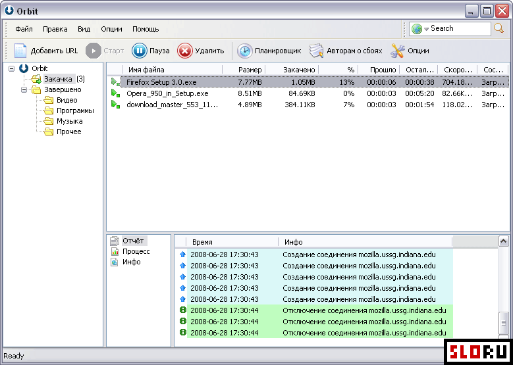Viewport: 513px width, 365px height.
Task: Click the Инфо page icon
Action: click(115, 262)
